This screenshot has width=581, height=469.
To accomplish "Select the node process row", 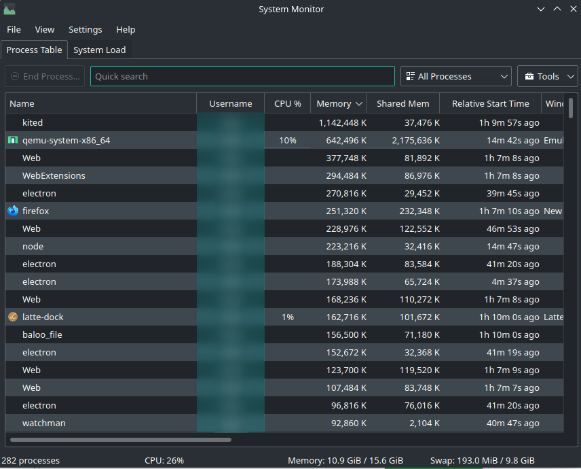I will [x=284, y=246].
